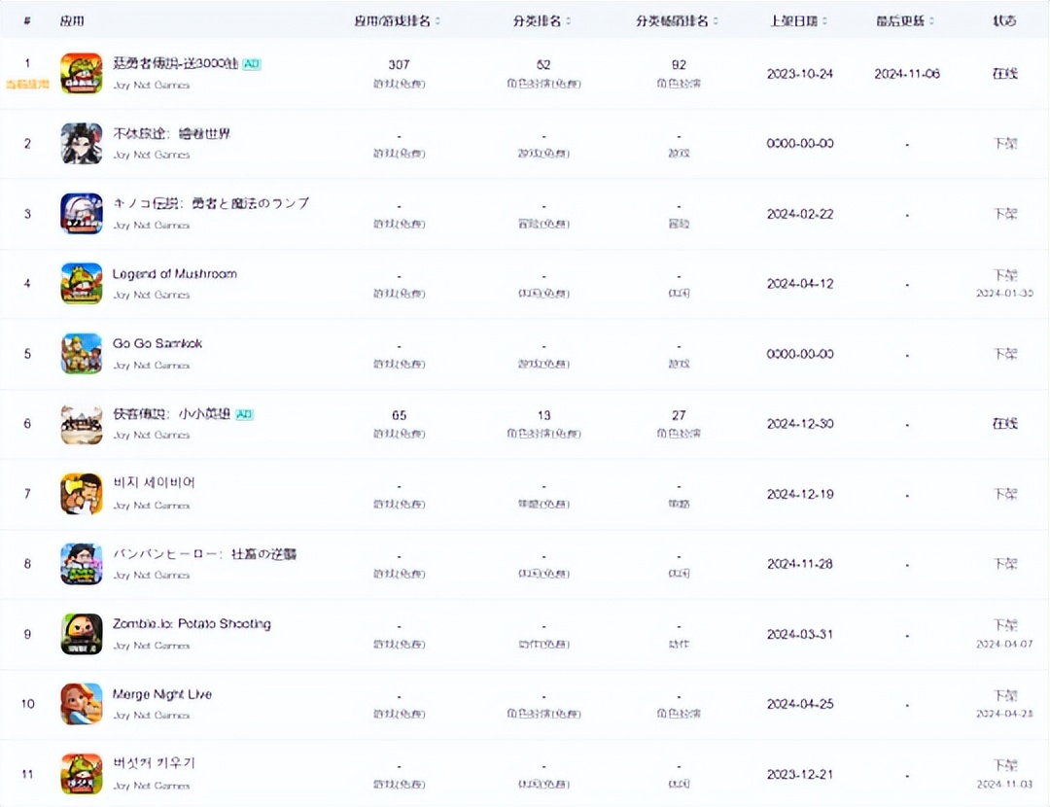
Task: Click the 不休旅途: 繪卷世界 app icon
Action: [81, 143]
